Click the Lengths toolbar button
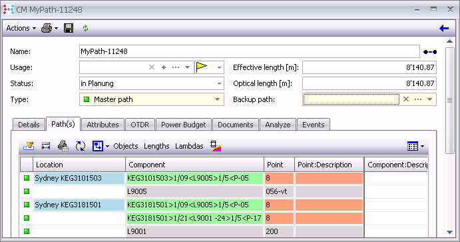 click(156, 146)
